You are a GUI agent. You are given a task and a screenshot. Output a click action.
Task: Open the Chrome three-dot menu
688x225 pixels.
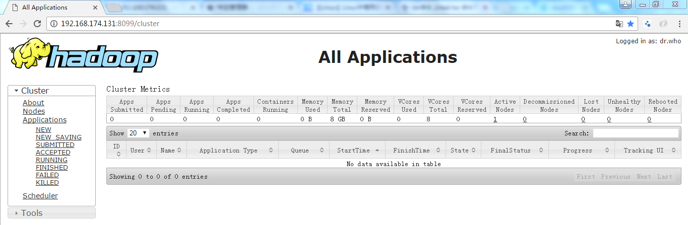pos(678,24)
